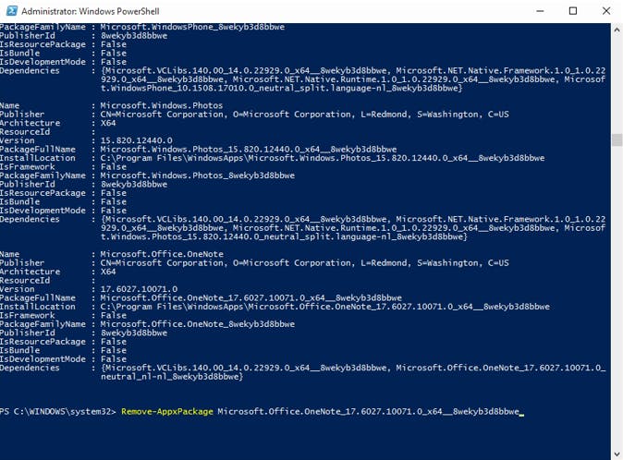
Task: Click version 15.820.12440.0
Action: pyautogui.click(x=136, y=140)
